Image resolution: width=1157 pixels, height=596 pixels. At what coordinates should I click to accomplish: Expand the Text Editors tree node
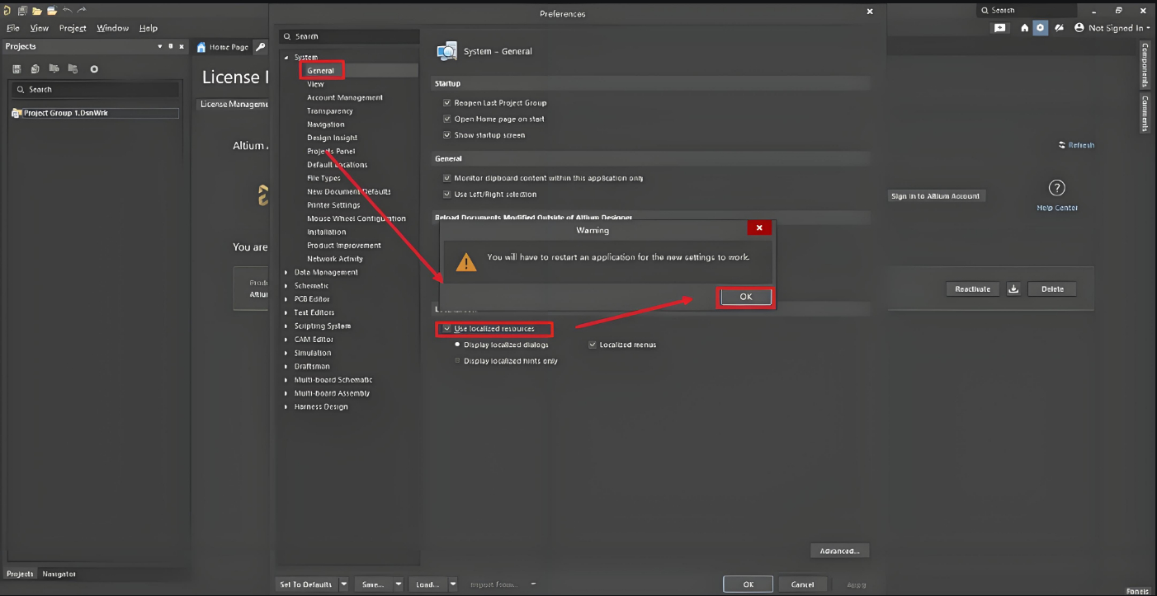(x=286, y=312)
